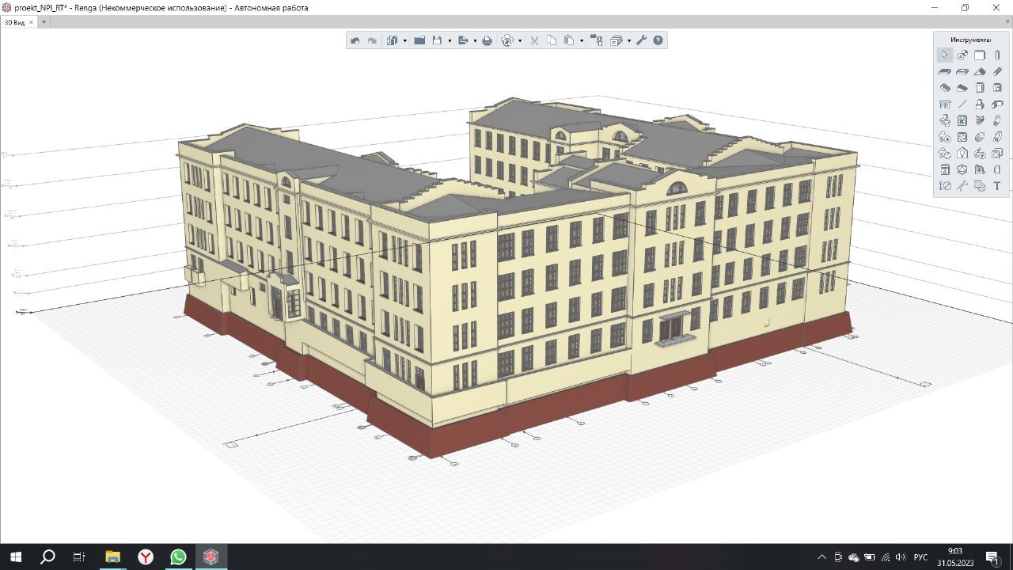Viewport: 1013px width, 570px height.
Task: Select the Wall tool in the tools panel
Action: [x=980, y=55]
